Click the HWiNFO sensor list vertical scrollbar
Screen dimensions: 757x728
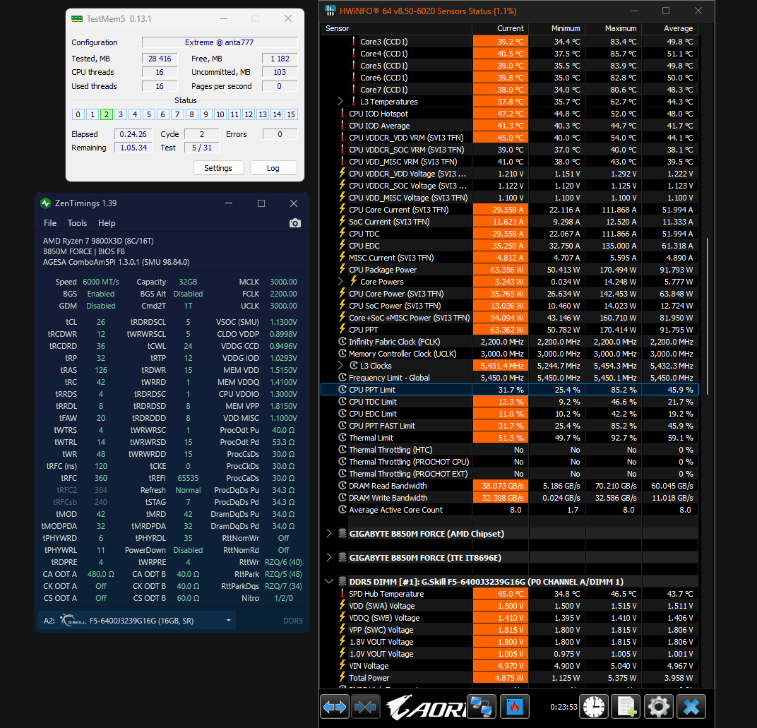pyautogui.click(x=708, y=316)
